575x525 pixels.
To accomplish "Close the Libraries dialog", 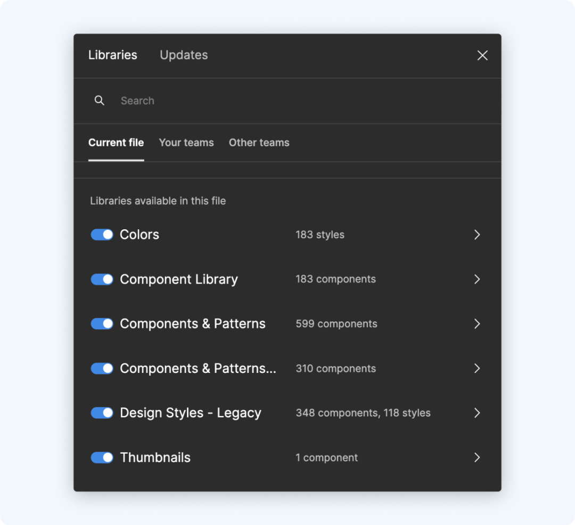I will [482, 55].
